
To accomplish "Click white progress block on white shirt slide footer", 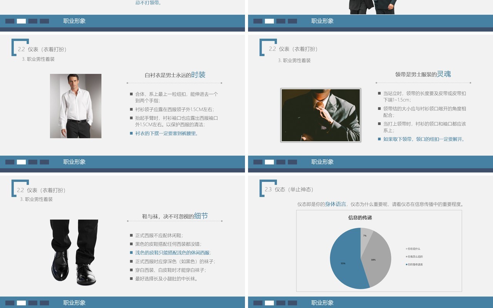I will point(22,162).
